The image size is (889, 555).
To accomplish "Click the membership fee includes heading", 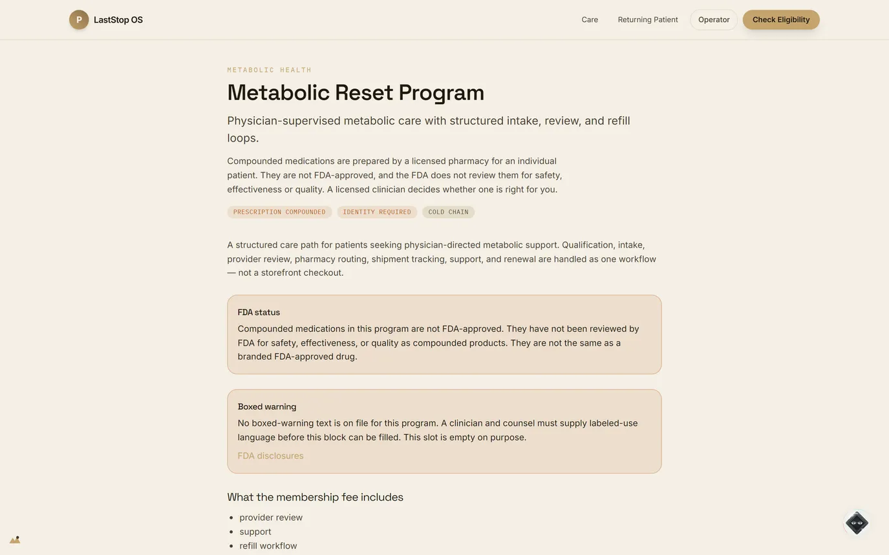I will coord(315,497).
